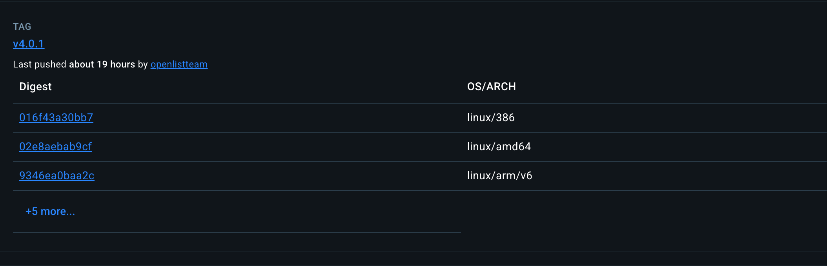Visit the openlistteam profile link

click(179, 64)
